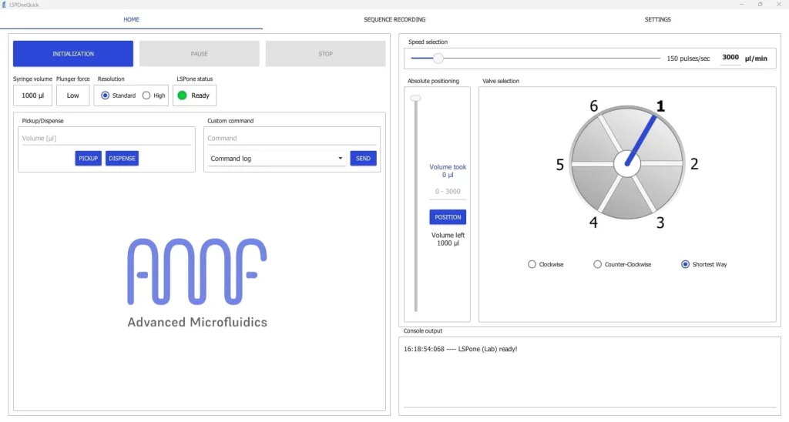
Task: Send the custom command with SEND
Action: click(363, 159)
